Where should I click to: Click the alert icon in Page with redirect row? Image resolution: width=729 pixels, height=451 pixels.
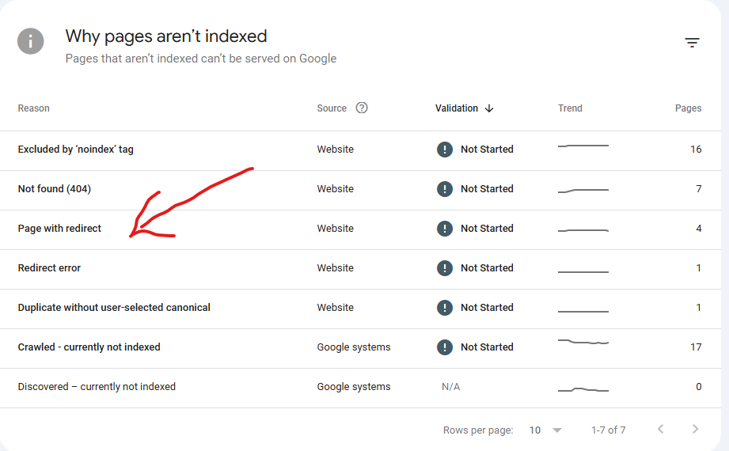pos(445,229)
